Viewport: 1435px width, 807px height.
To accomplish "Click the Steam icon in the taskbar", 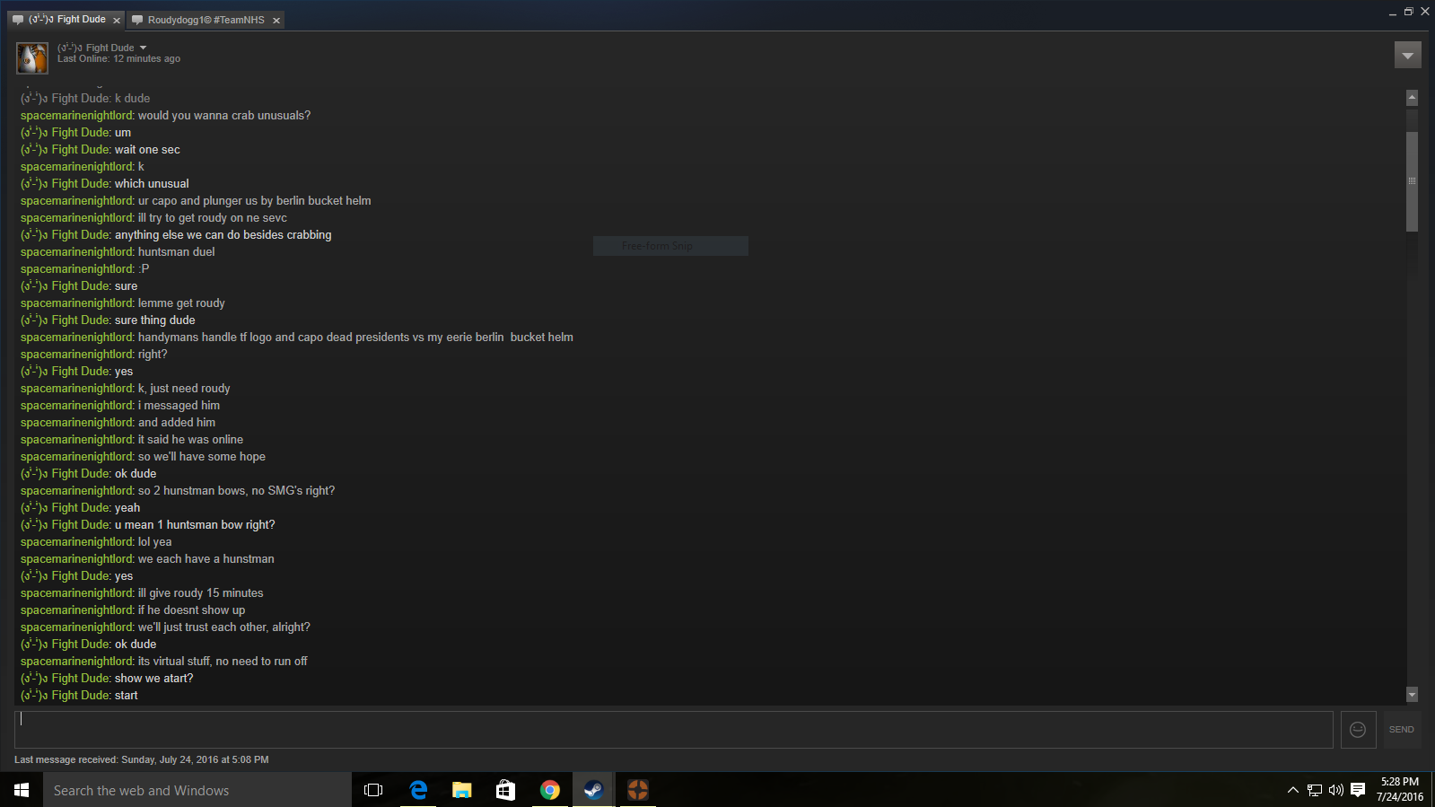I will [x=593, y=790].
